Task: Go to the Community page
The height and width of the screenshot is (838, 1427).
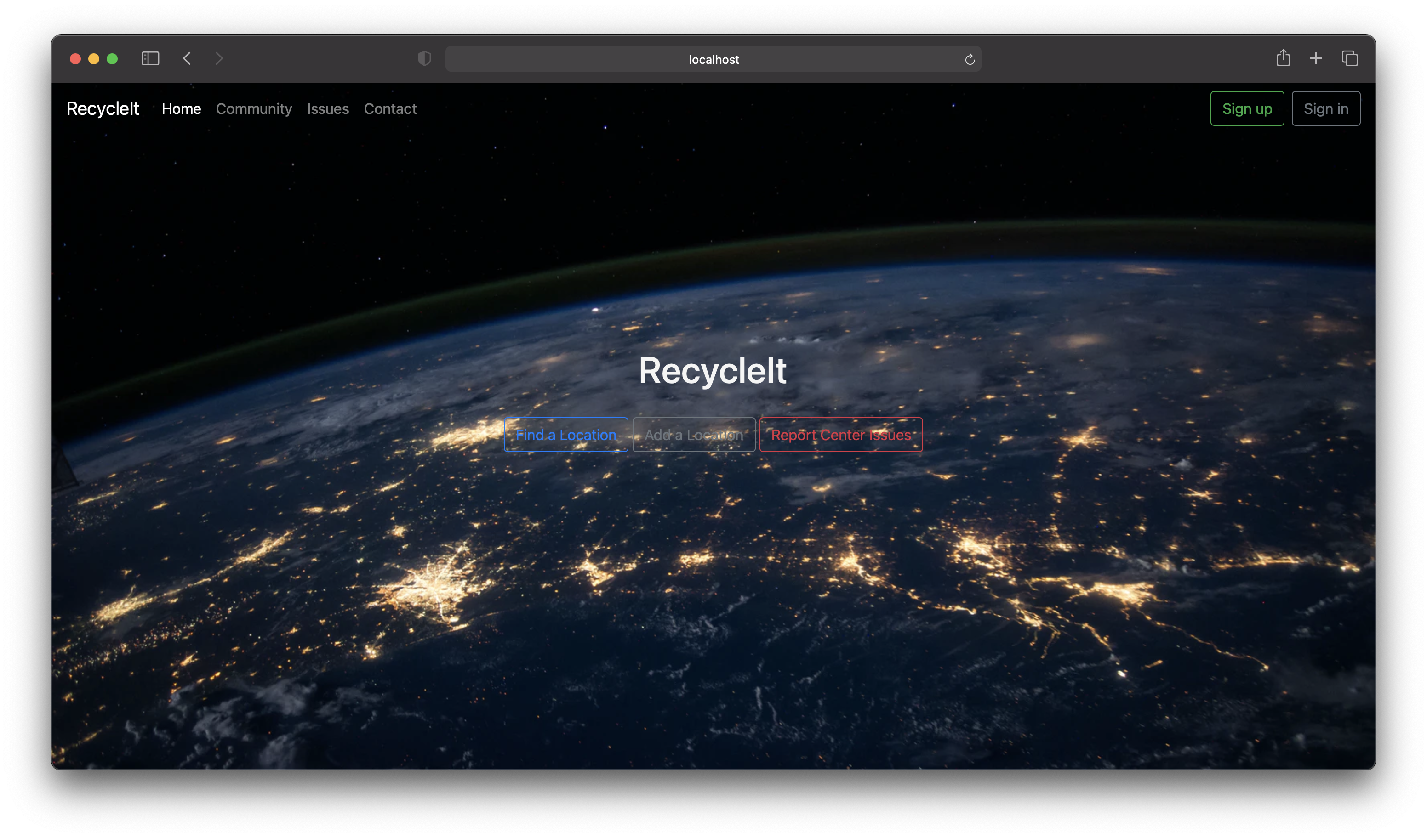Action: [x=254, y=108]
